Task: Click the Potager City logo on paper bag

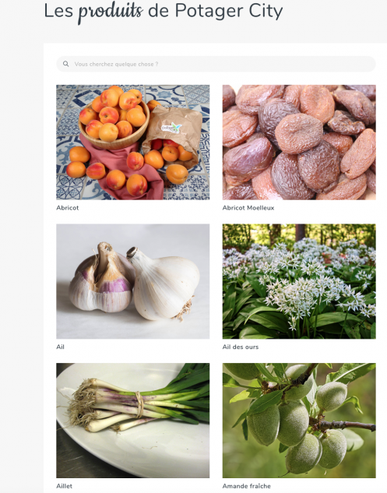Action: click(x=171, y=128)
